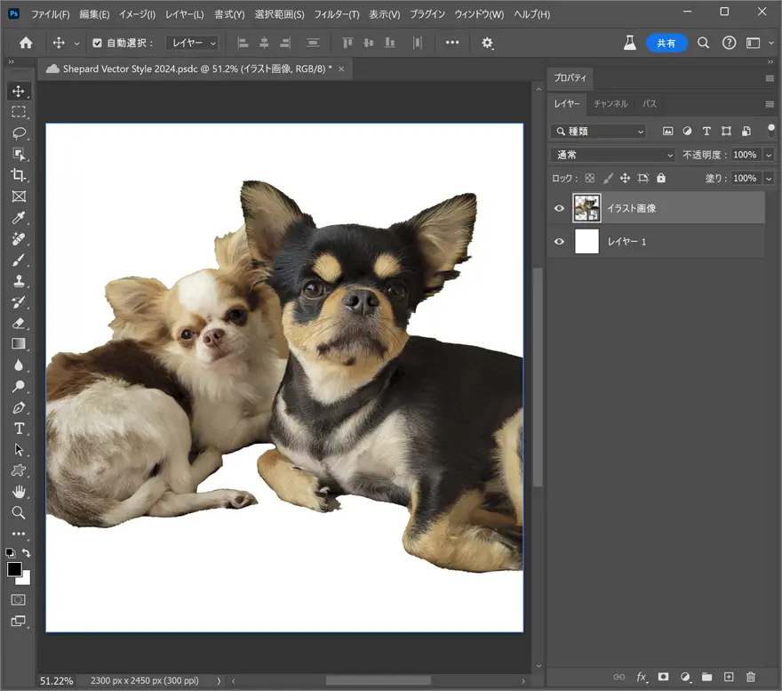The image size is (782, 691).
Task: Select the Zoom tool
Action: pos(19,513)
